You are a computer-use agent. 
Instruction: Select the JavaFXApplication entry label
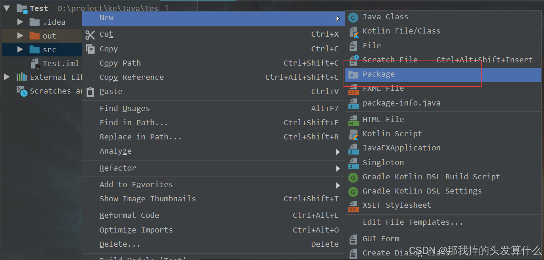point(401,148)
